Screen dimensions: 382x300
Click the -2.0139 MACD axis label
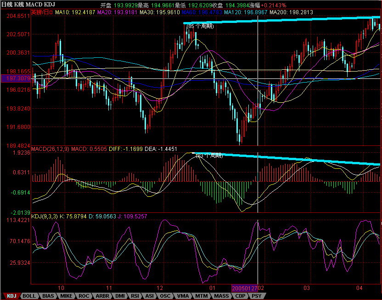point(21,213)
